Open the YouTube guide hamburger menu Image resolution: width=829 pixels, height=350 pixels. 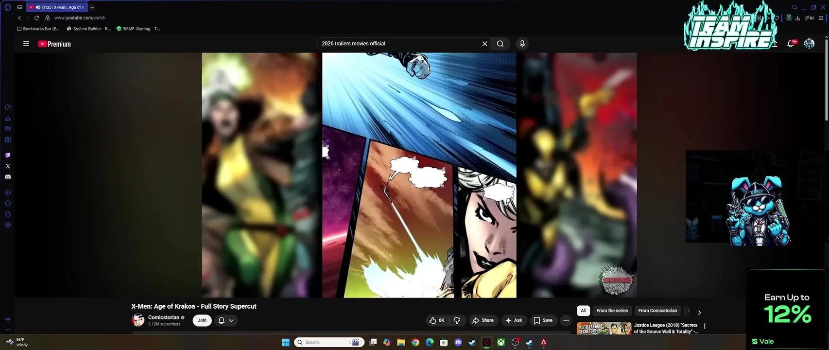point(26,44)
